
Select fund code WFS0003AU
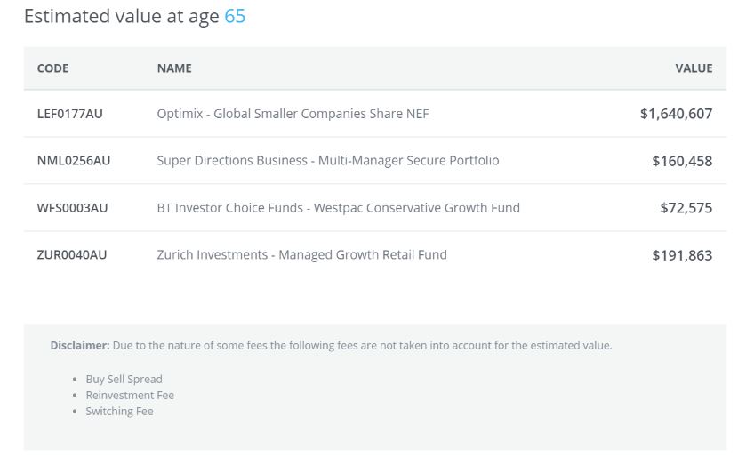(72, 208)
